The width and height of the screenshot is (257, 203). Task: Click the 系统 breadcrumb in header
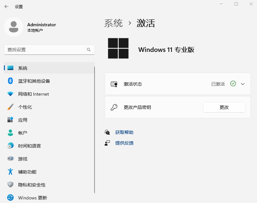[113, 23]
